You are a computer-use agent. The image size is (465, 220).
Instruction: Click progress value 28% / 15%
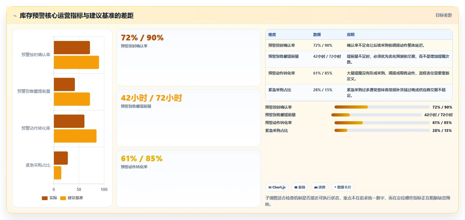click(x=442, y=131)
